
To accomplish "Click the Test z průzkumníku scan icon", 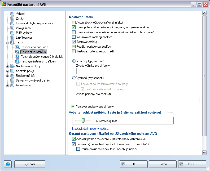I will click(x=17, y=52).
